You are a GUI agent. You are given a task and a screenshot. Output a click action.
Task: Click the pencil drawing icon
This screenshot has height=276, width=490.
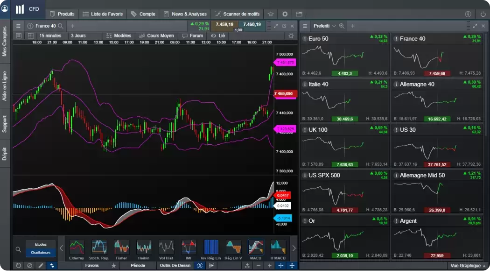(41, 266)
